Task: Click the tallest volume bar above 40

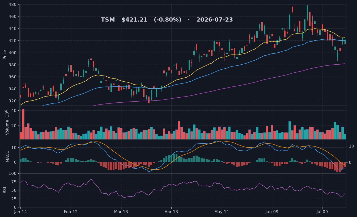Action: click(23, 124)
